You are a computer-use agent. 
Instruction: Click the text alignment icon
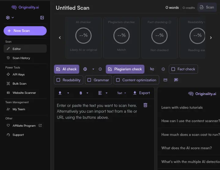[x=100, y=93]
